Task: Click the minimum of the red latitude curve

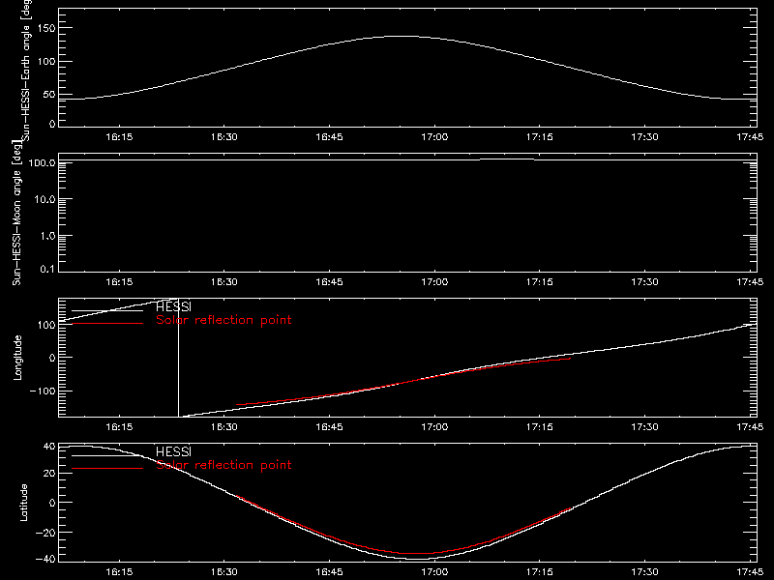Action: 417,553
